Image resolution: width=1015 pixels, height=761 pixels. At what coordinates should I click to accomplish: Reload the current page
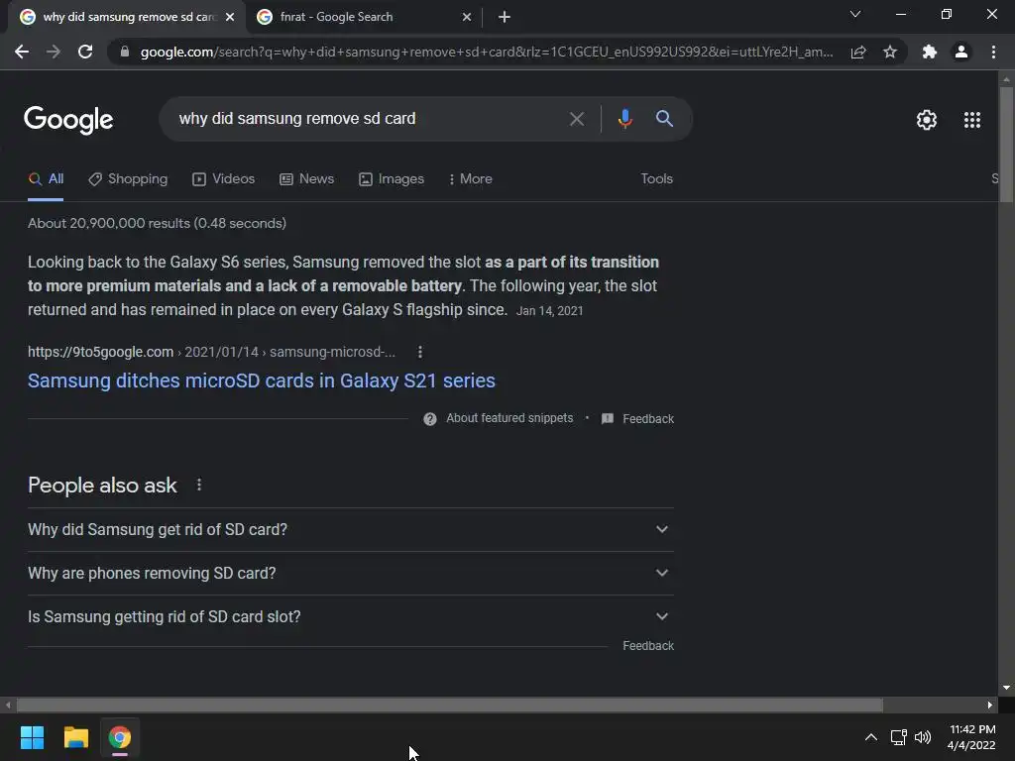(x=85, y=52)
